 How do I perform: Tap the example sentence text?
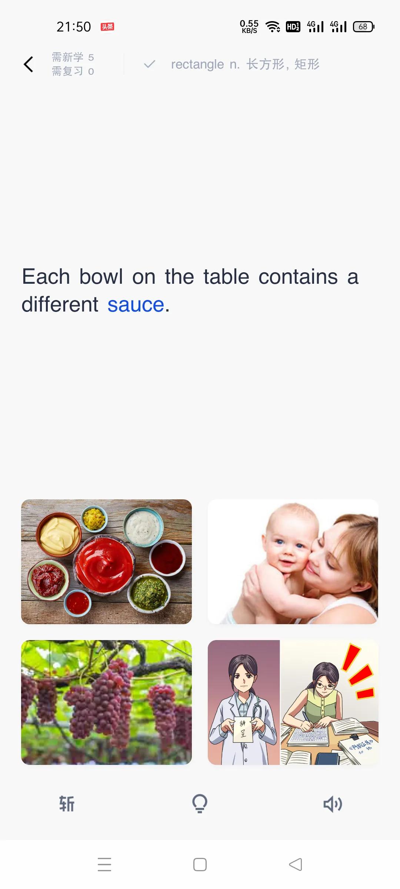coord(190,290)
